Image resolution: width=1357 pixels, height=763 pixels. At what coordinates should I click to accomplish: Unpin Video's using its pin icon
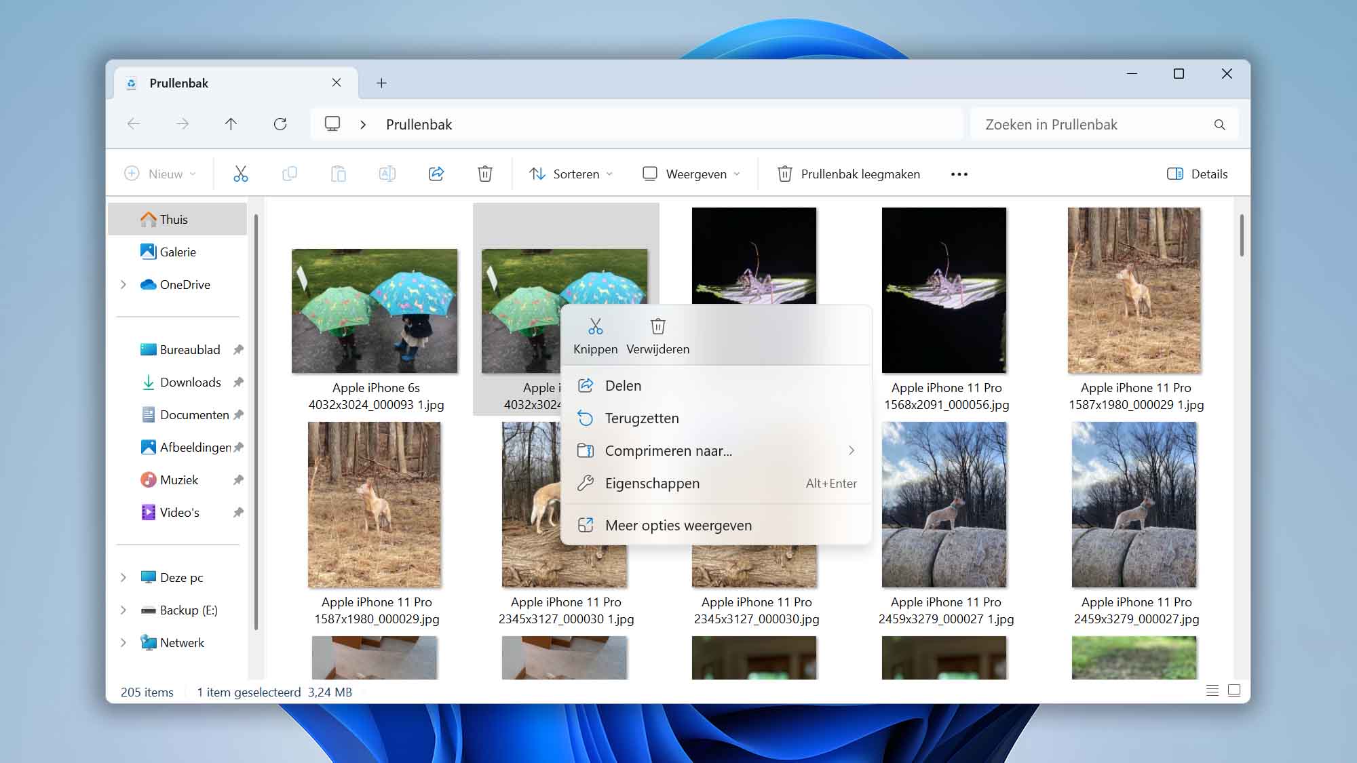238,513
